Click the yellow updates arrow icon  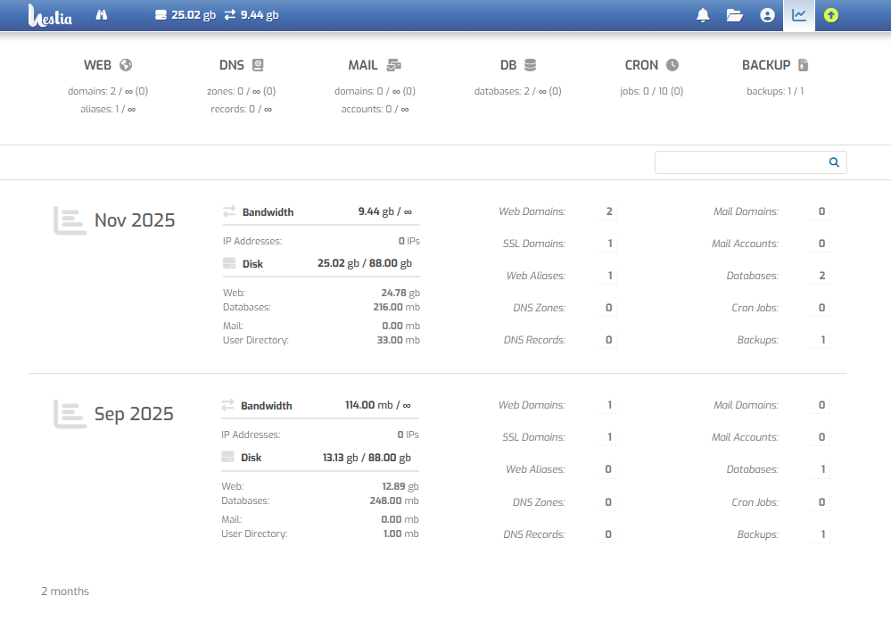pos(830,15)
